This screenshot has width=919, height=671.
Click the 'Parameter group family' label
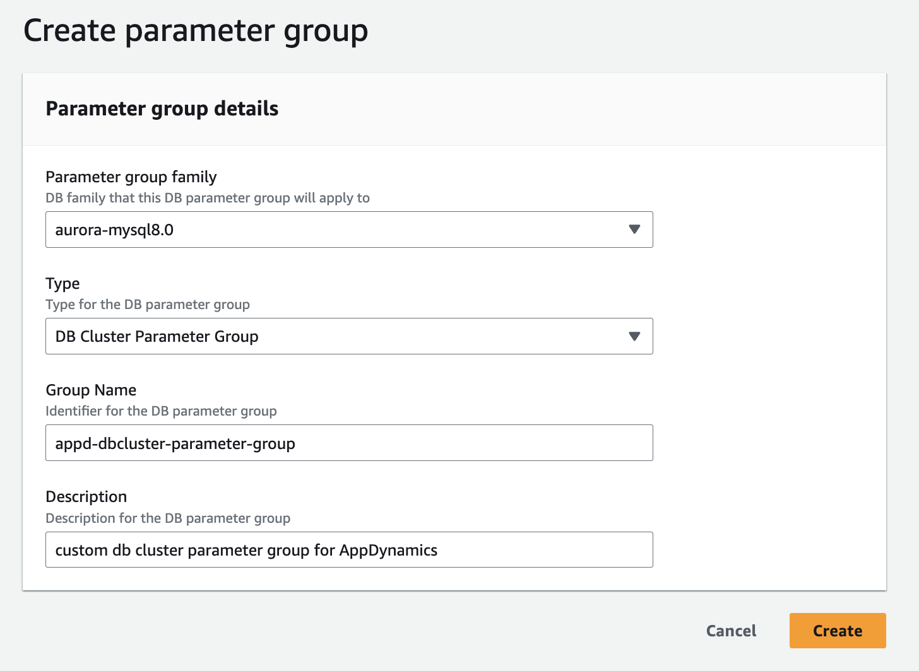point(131,177)
